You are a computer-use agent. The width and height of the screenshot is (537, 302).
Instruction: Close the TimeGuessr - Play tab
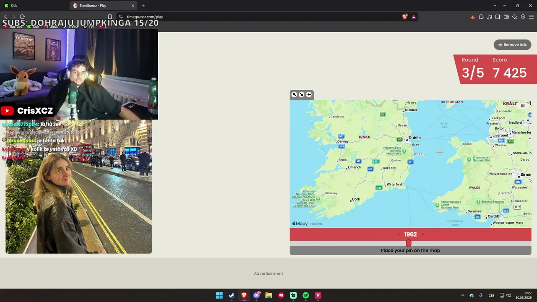[133, 5]
